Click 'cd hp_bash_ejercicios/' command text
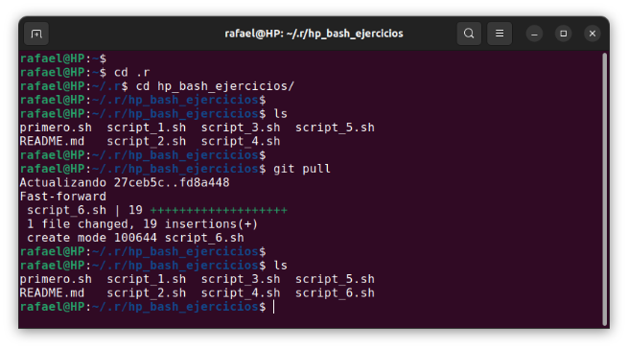628x349 pixels. click(215, 86)
